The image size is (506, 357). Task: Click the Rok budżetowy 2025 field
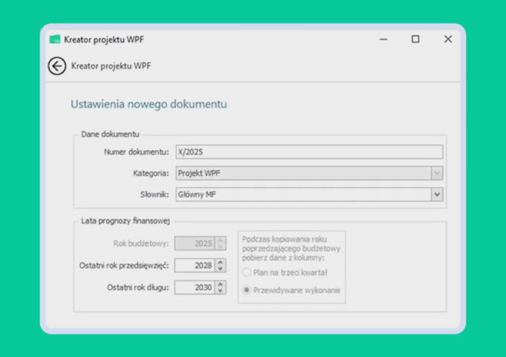click(x=194, y=244)
